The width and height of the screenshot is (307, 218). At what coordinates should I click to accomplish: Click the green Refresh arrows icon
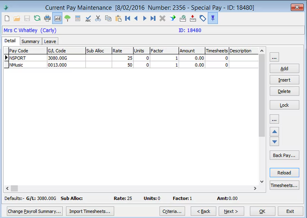[37, 18]
